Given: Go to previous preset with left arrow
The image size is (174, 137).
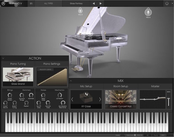Looking at the screenshot, I should pos(94,3).
